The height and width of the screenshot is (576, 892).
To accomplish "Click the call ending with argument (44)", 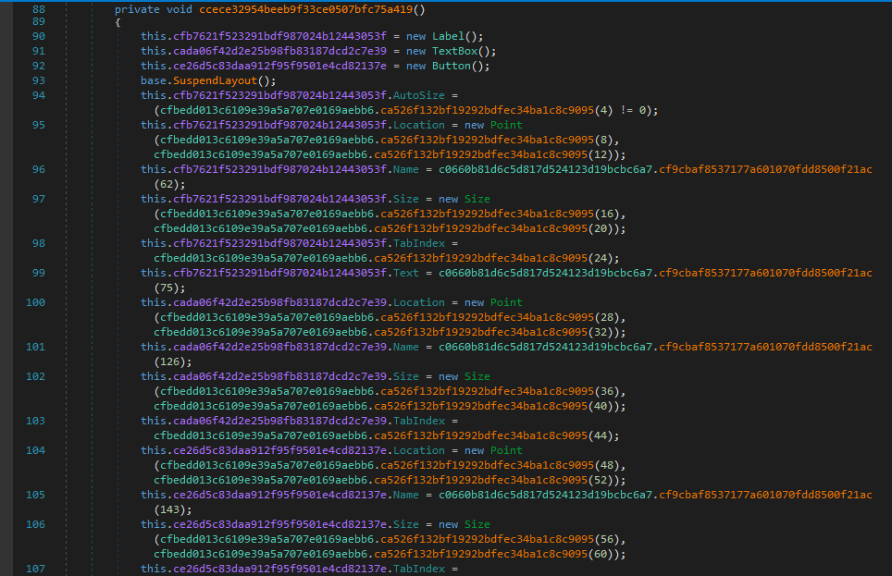I will [x=384, y=435].
